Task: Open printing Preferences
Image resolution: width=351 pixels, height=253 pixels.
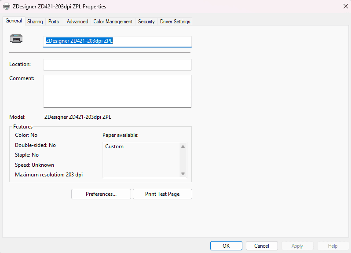Action: point(101,194)
